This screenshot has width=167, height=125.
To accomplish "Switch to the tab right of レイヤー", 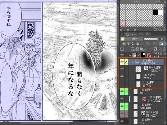I will click(x=141, y=34).
